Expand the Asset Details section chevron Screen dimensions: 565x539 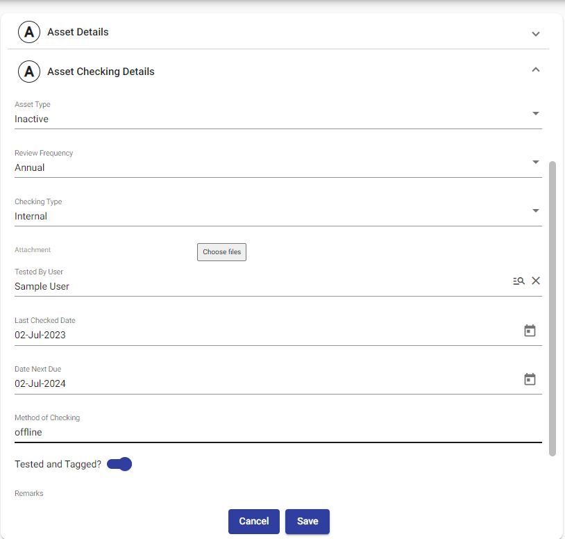(535, 34)
